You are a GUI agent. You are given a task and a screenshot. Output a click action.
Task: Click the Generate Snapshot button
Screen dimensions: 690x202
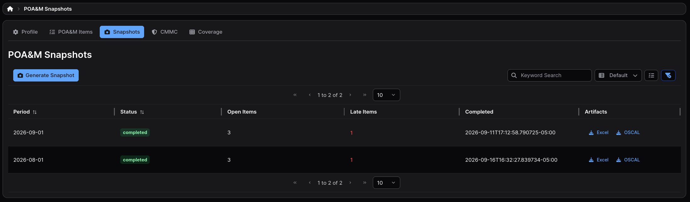[46, 76]
